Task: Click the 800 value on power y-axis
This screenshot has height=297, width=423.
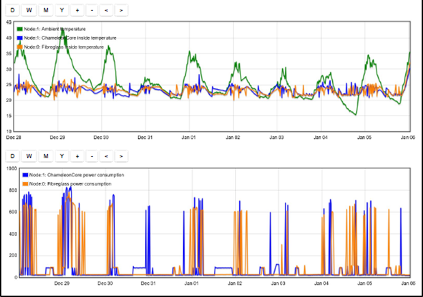Action: [x=13, y=190]
